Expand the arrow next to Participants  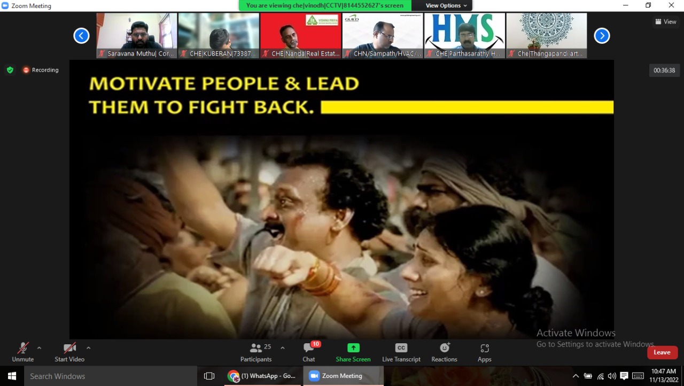[x=283, y=348]
